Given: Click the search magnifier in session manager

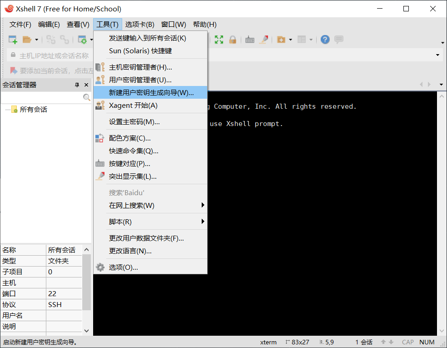Looking at the screenshot, I should (x=86, y=97).
